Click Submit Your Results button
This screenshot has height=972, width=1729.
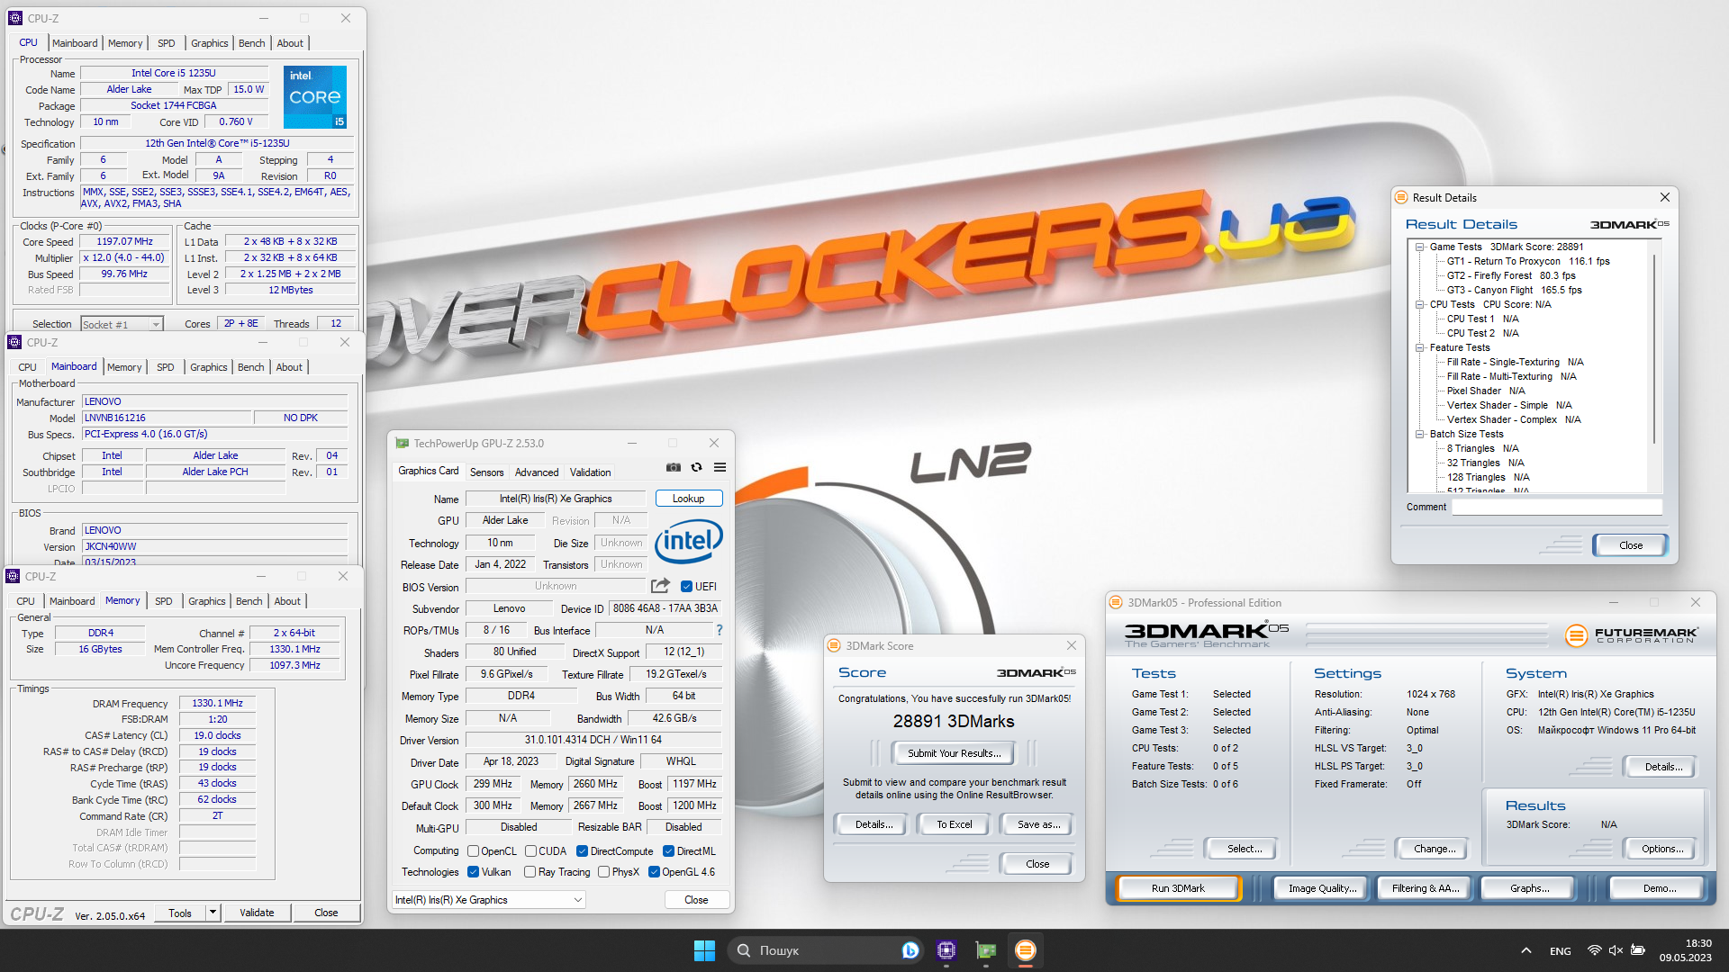[954, 753]
